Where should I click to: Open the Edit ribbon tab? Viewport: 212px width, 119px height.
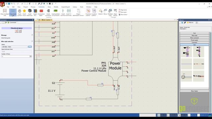pyautogui.click(x=13, y=7)
